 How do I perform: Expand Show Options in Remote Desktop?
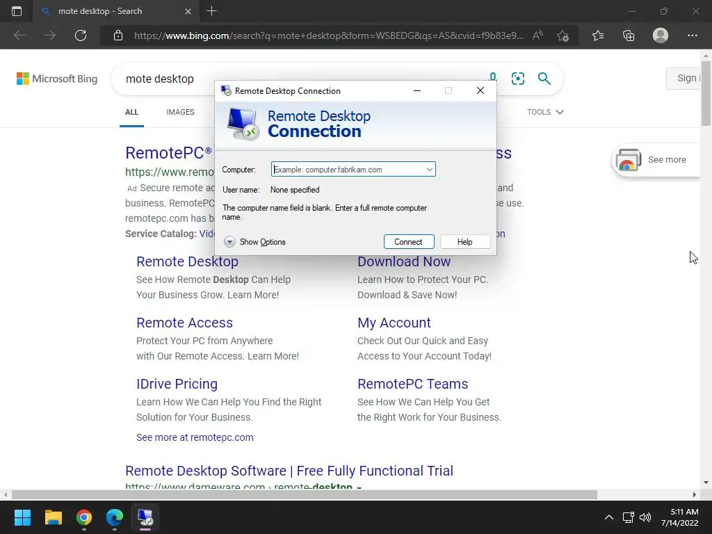pos(254,241)
